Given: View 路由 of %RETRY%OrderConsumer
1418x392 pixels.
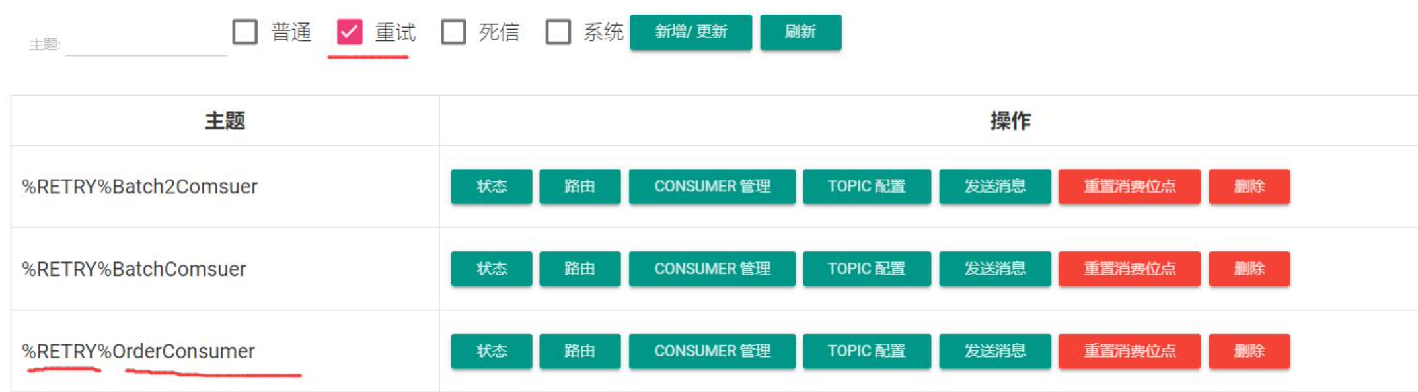Looking at the screenshot, I should (580, 351).
